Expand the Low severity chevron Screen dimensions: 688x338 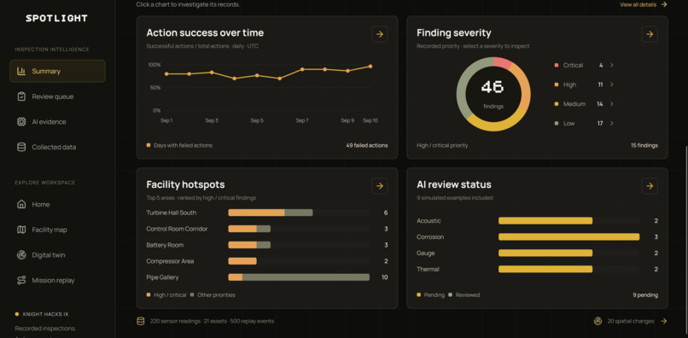point(612,124)
